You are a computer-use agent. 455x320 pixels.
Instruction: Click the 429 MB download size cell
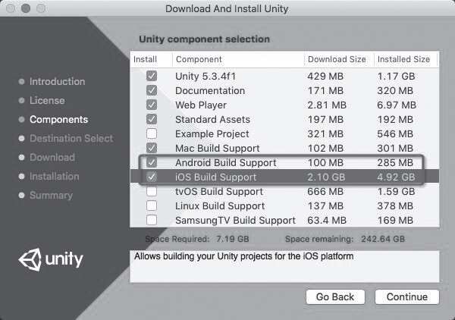[325, 77]
